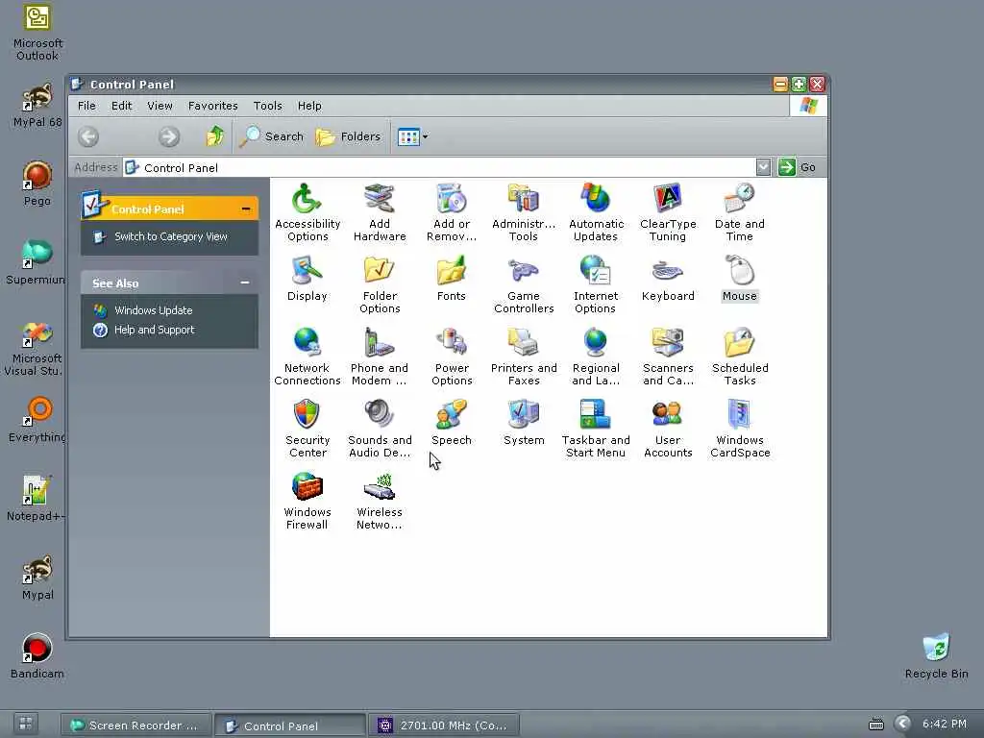
Task: Open Sounds and Audio Devices icon
Action: tap(380, 429)
